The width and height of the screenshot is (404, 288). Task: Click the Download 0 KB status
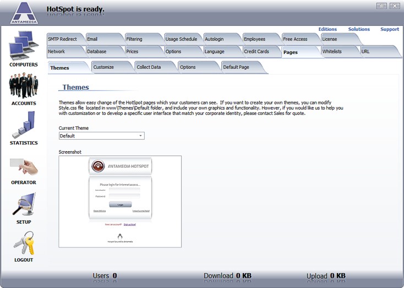coord(227,276)
